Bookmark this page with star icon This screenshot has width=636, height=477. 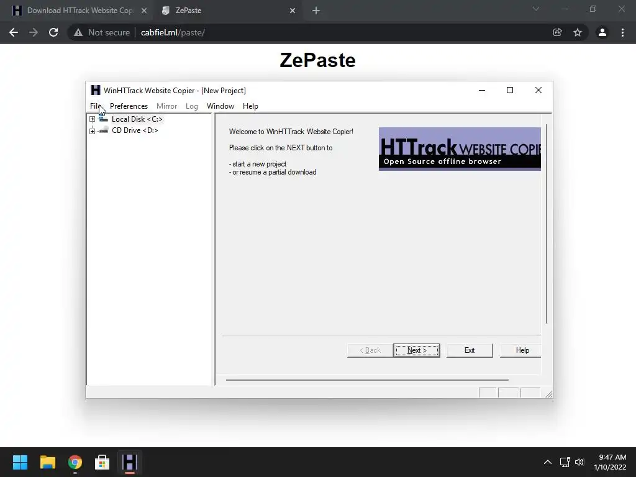578,32
